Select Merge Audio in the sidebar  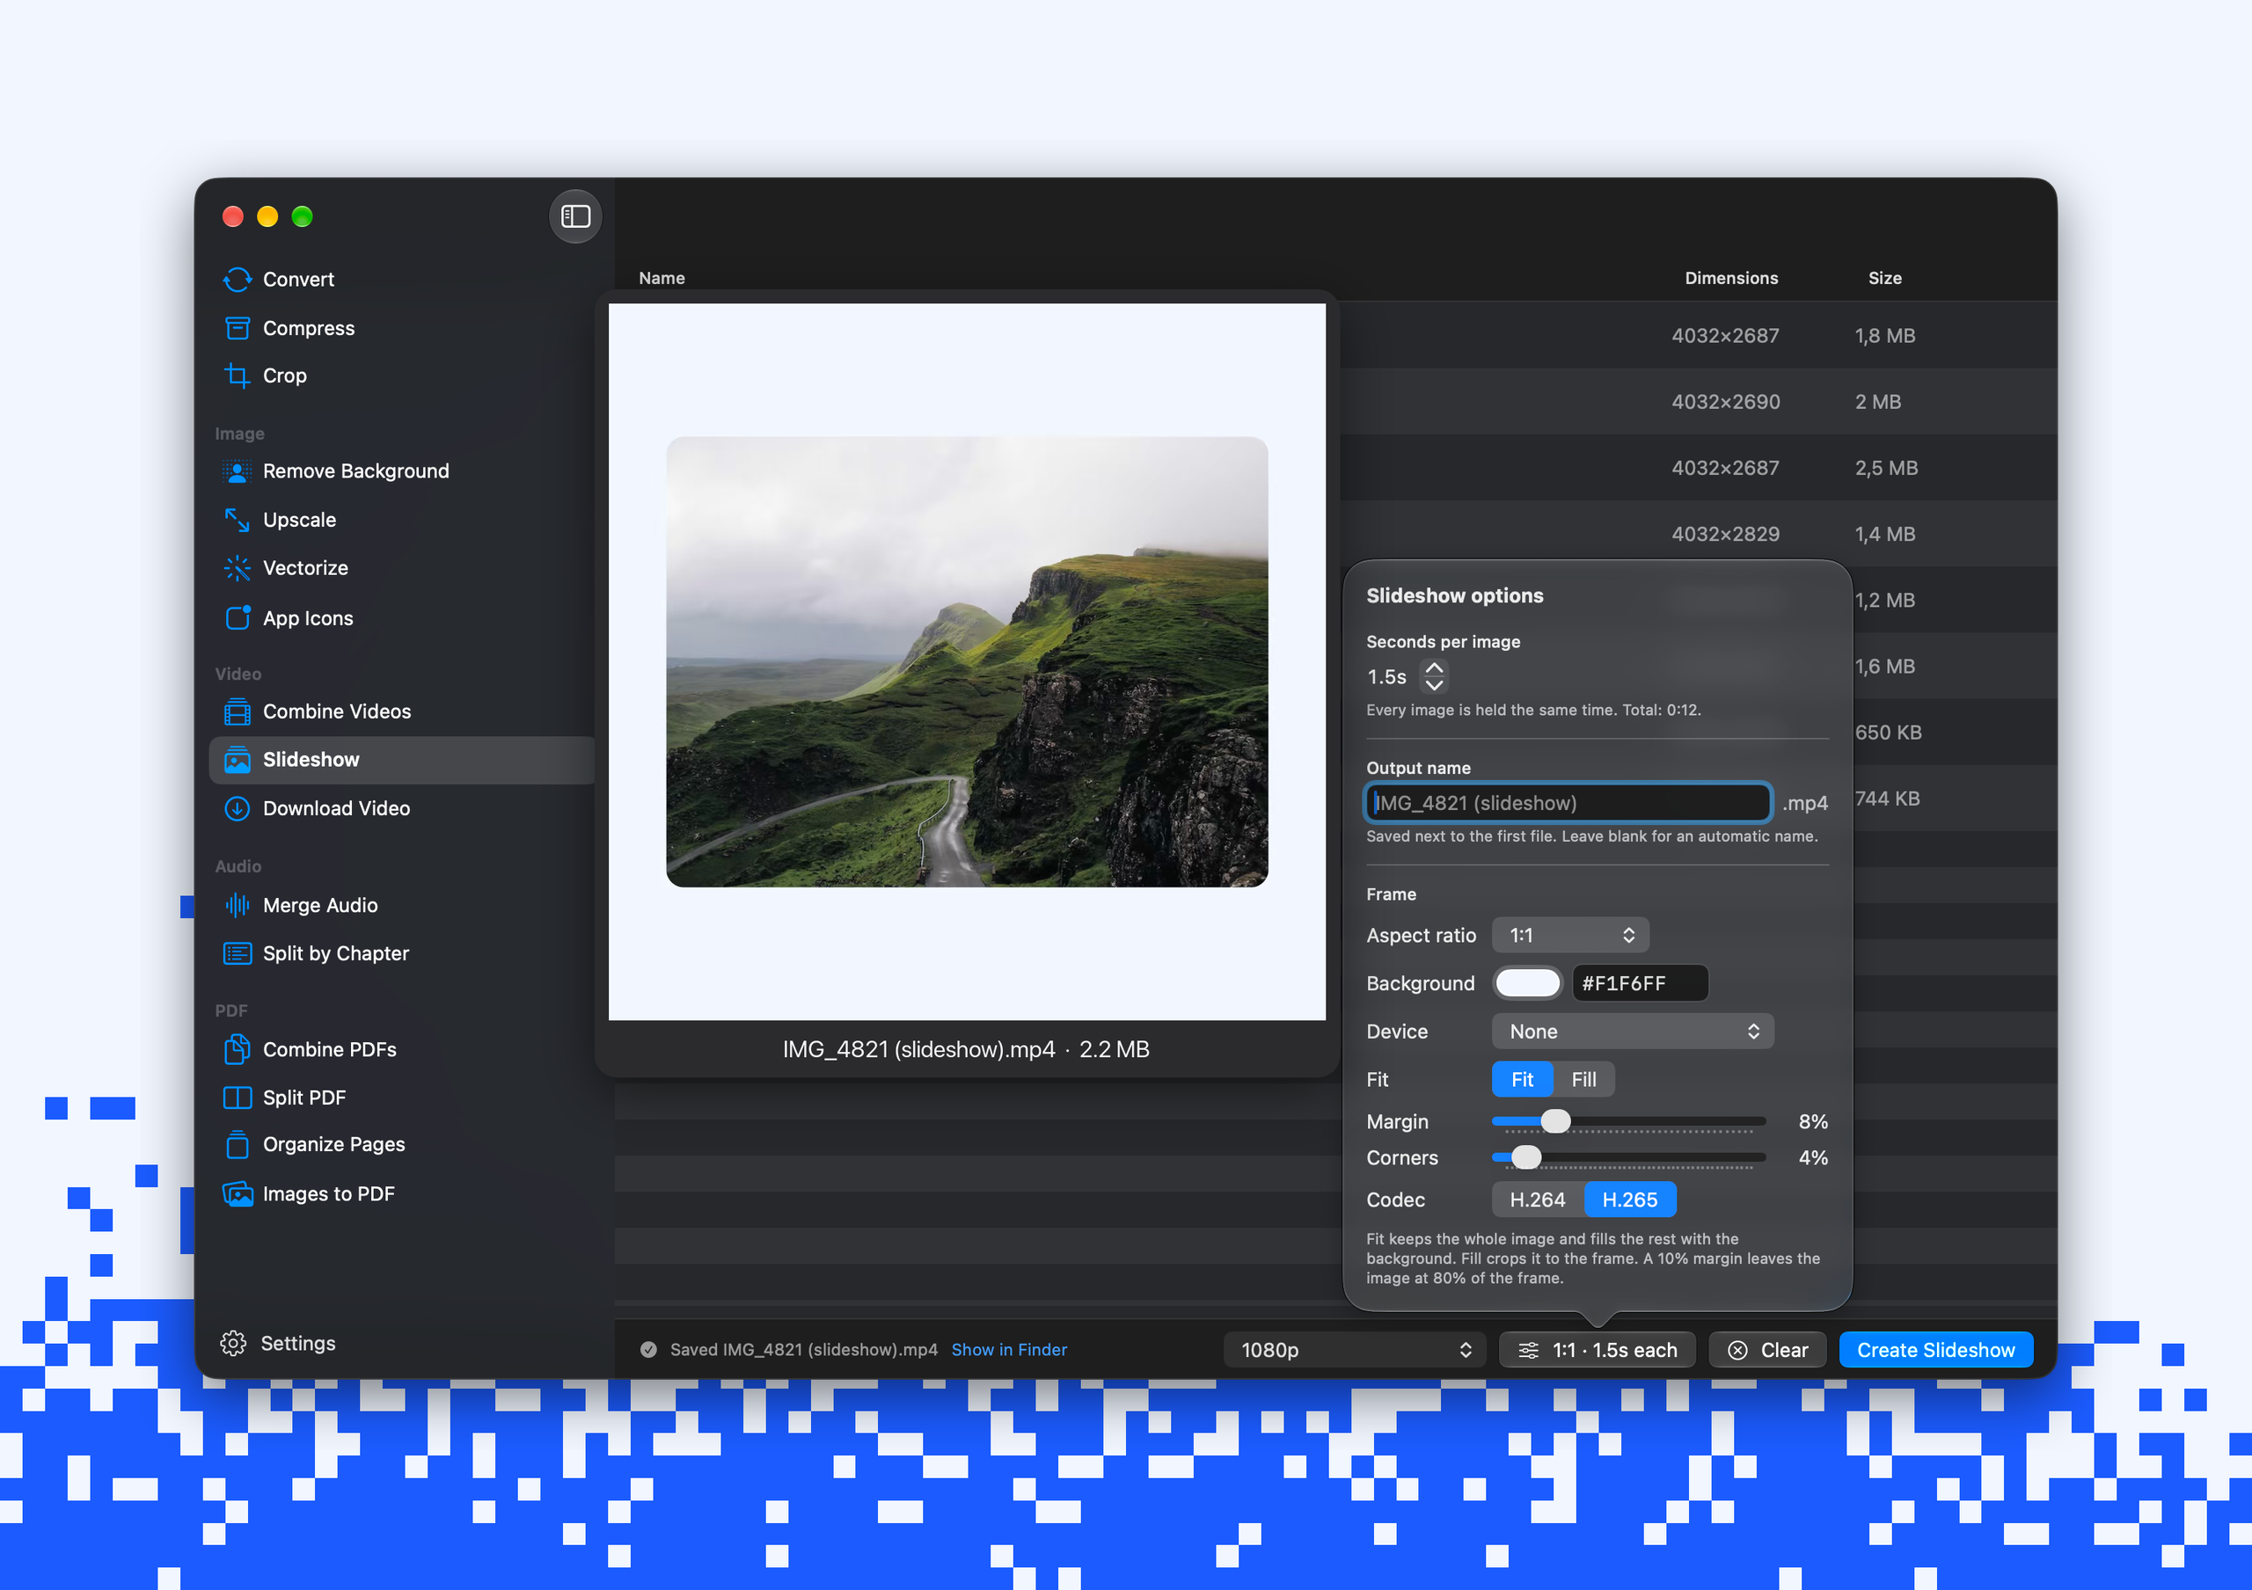402,905
